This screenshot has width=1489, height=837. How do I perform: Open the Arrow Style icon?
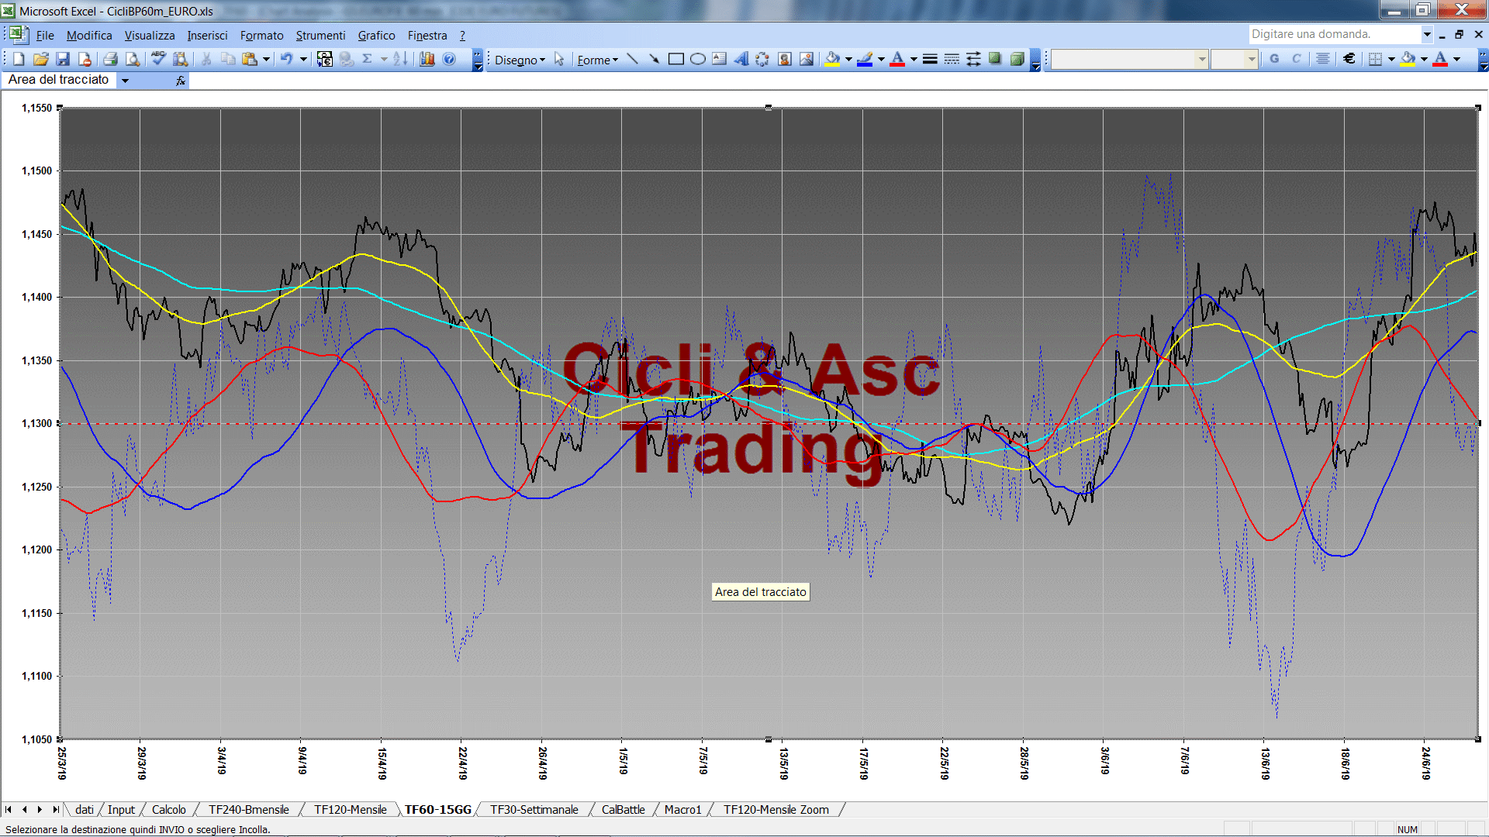pyautogui.click(x=973, y=59)
